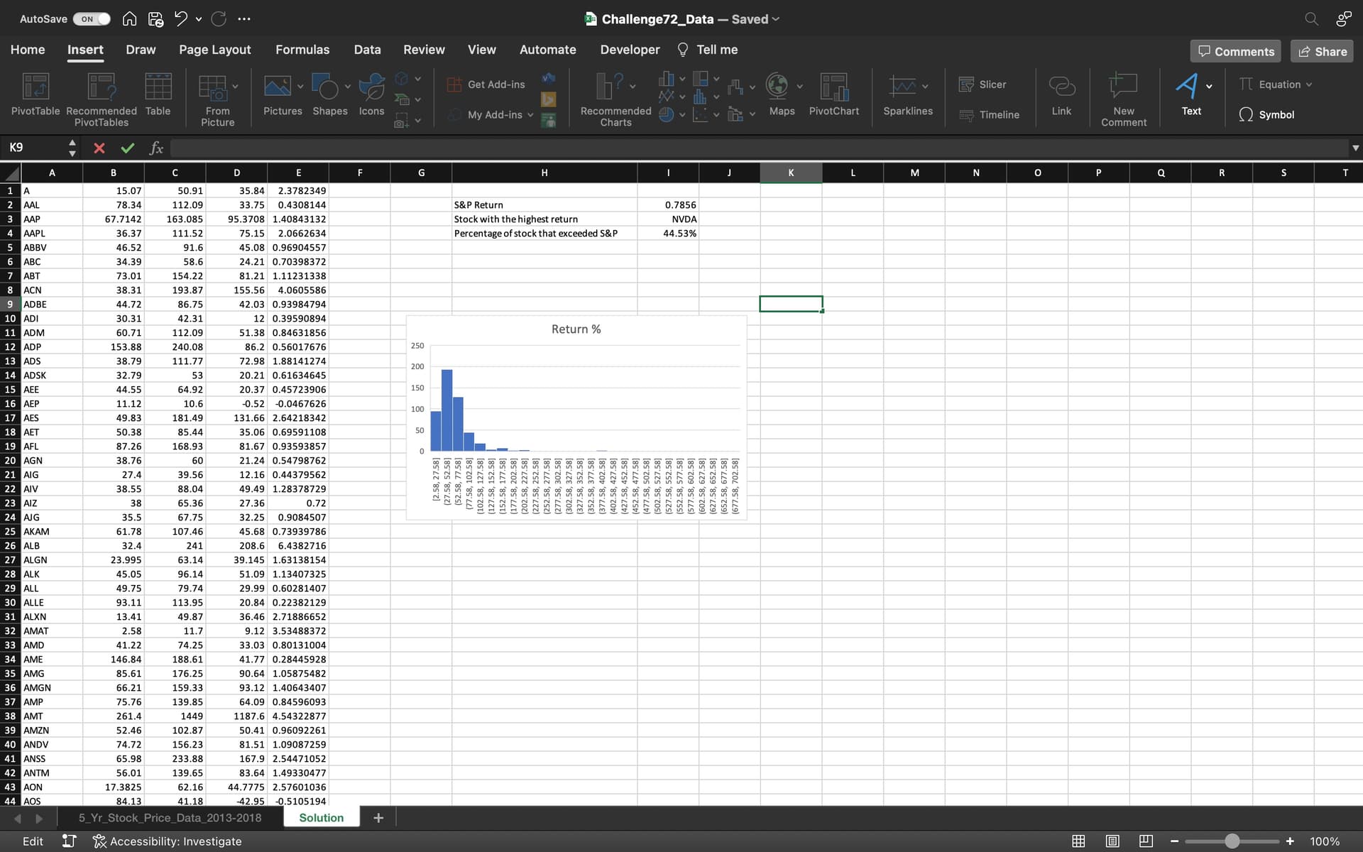
Task: Click in the Name Box showing K9
Action: point(35,148)
